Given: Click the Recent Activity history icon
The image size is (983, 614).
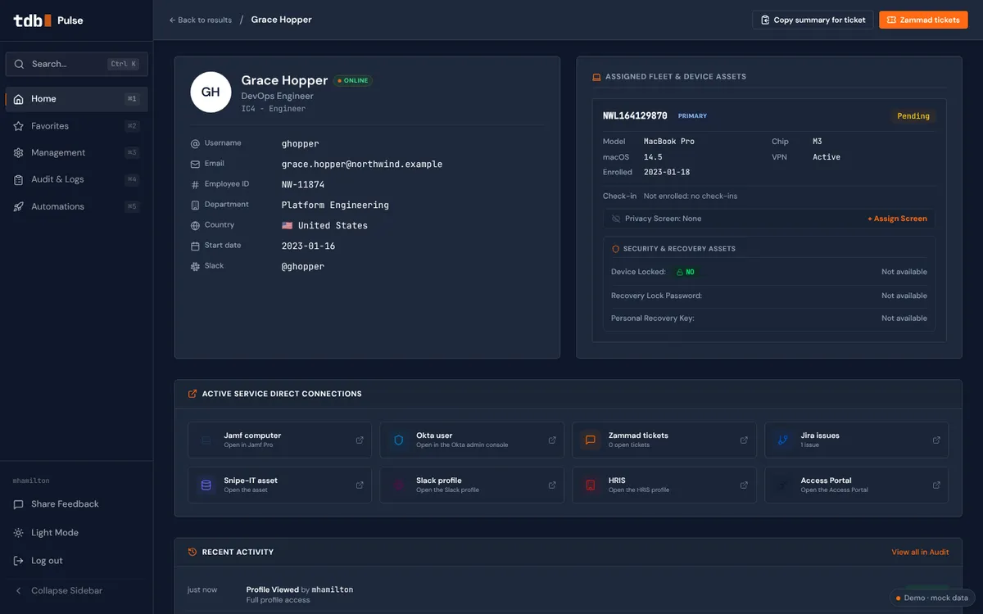Looking at the screenshot, I should 193,553.
